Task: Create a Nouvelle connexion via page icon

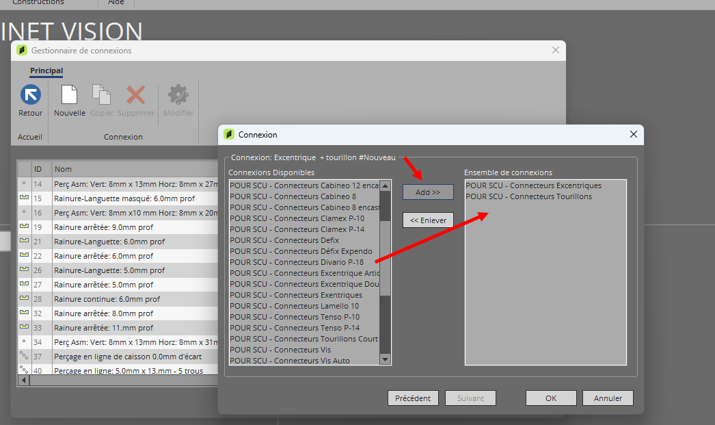Action: coord(69,94)
